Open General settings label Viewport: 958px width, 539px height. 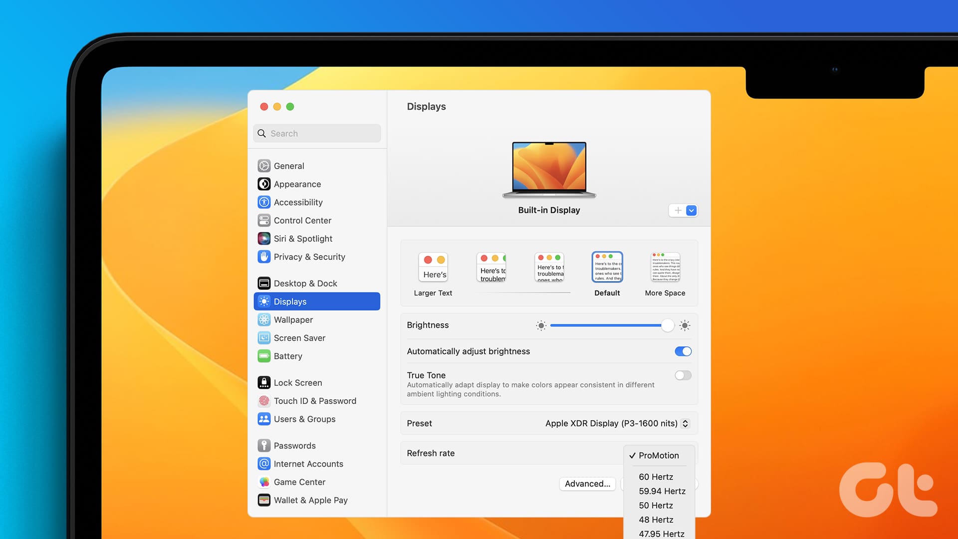click(x=289, y=166)
